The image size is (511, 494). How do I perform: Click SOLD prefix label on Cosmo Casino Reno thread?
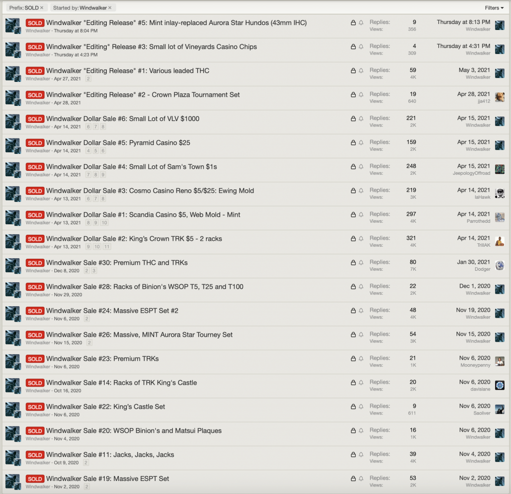(35, 191)
